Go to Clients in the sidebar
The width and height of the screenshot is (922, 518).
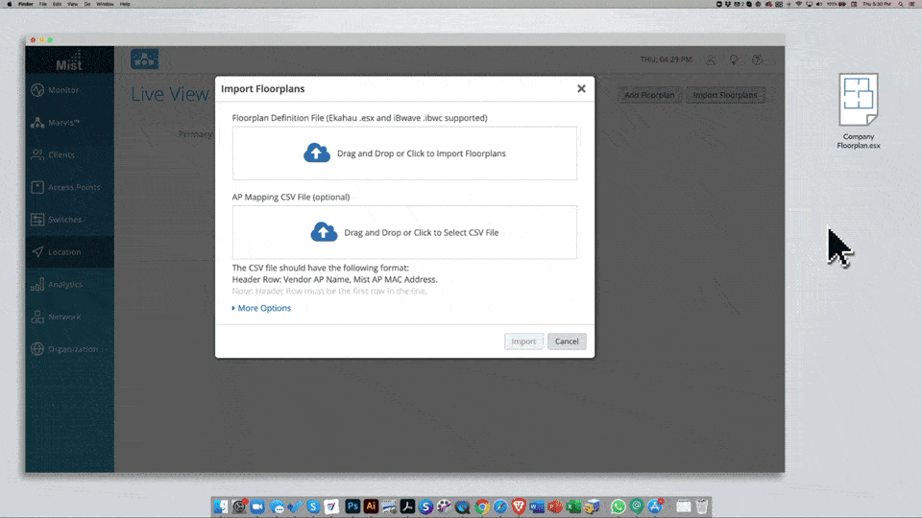61,154
